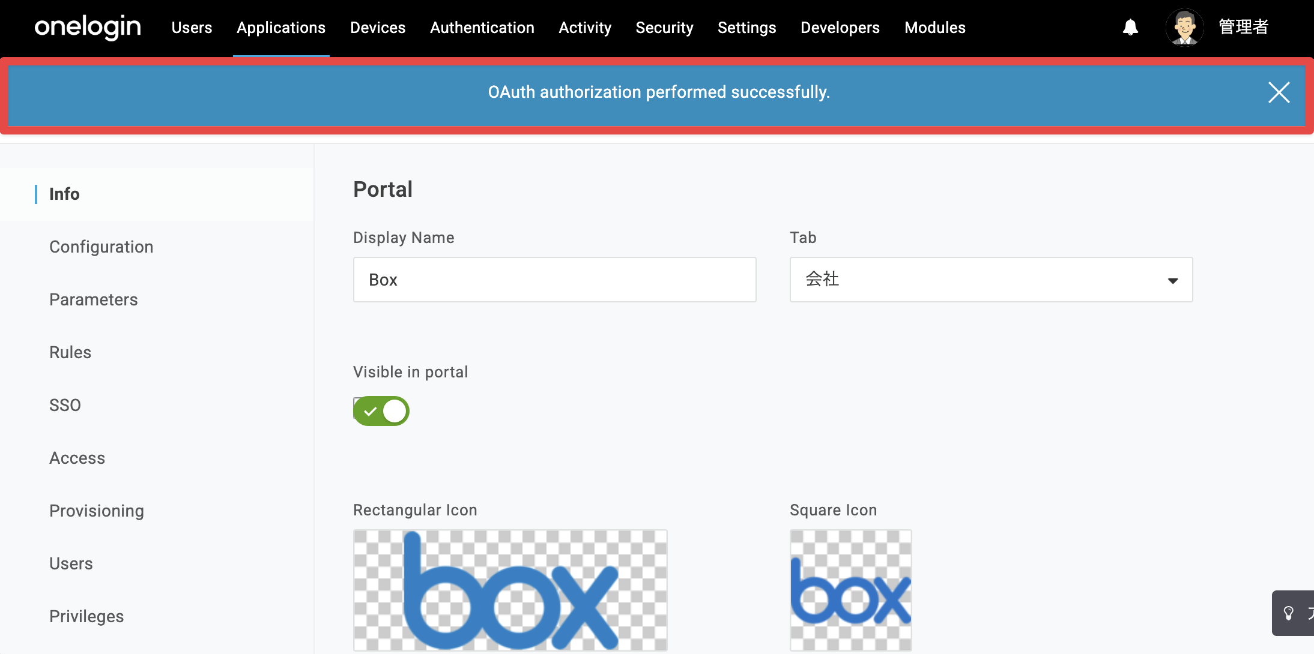1314x654 pixels.
Task: Open the Provisioning sidebar tab
Action: (97, 511)
